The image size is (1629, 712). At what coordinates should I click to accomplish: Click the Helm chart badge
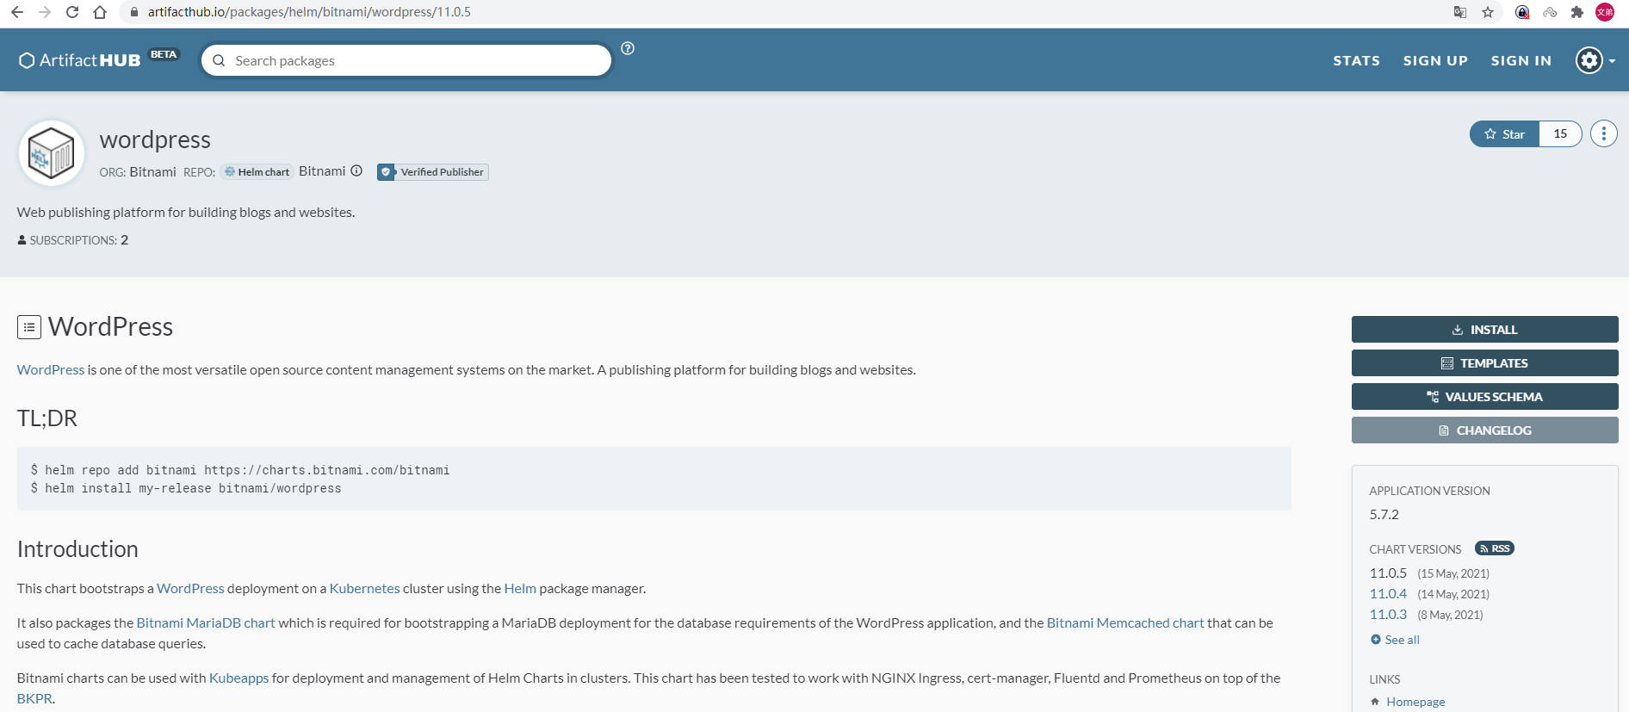[x=257, y=172]
